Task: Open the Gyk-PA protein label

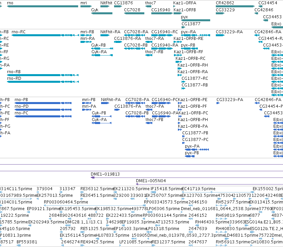Action: coord(99,120)
